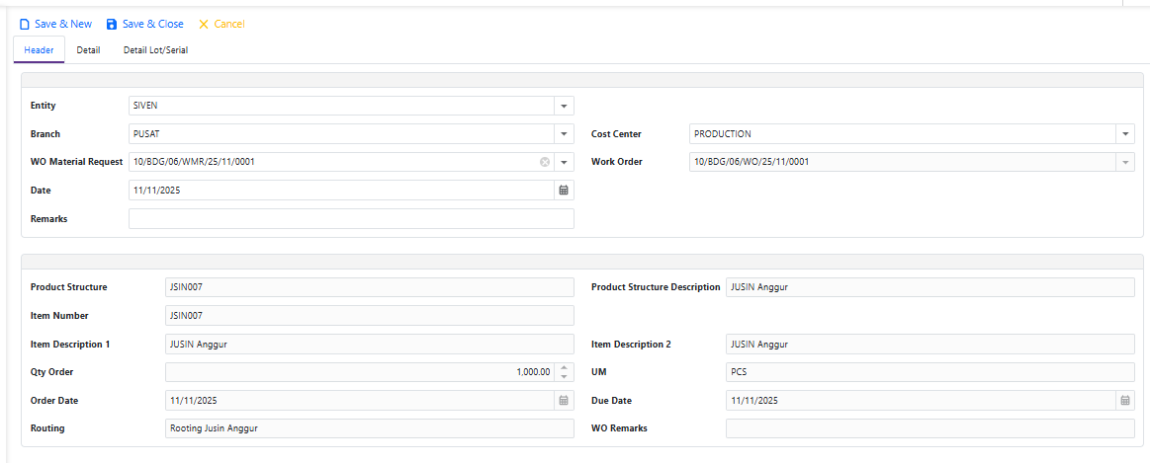Switch to the Header tab

point(39,49)
